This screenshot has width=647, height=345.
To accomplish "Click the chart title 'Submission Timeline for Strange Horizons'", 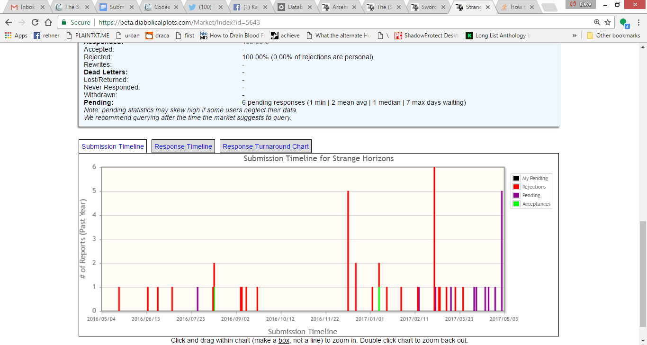I will [x=318, y=159].
